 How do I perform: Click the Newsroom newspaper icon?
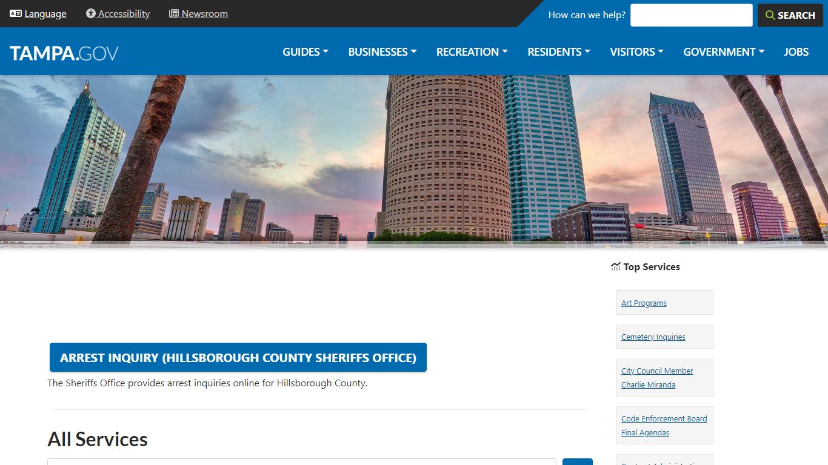[x=174, y=13]
